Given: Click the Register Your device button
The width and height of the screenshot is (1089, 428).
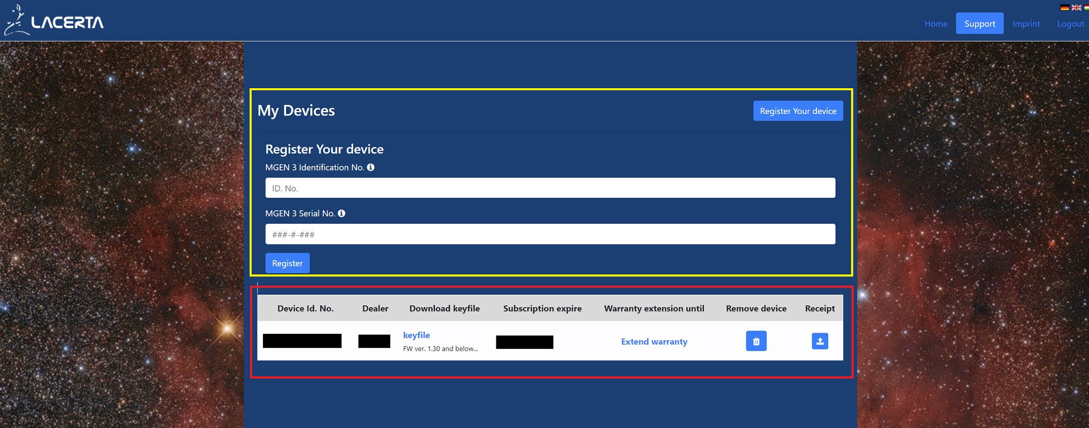Looking at the screenshot, I should (x=798, y=111).
